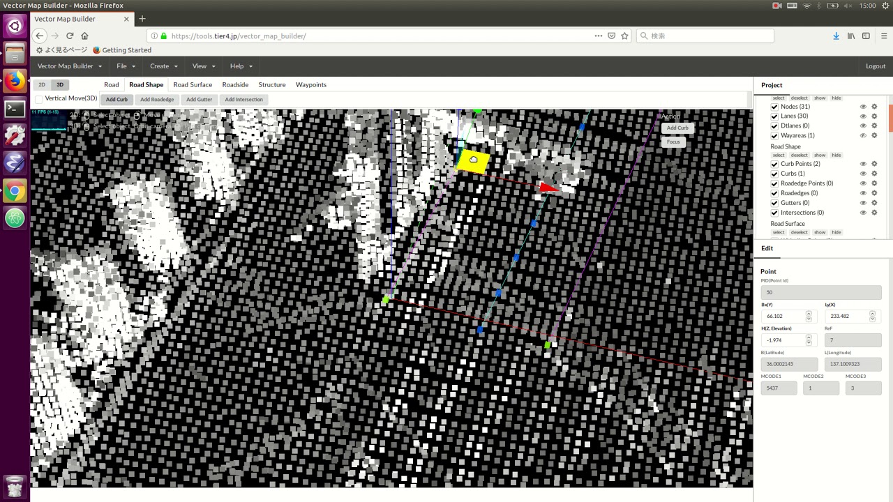Click eye icon for Roadedge Points (0)

point(863,183)
